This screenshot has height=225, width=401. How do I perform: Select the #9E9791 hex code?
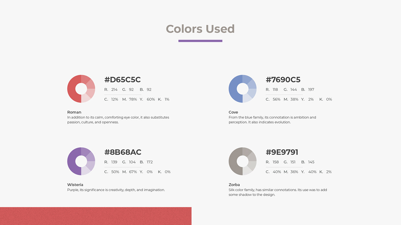click(282, 152)
